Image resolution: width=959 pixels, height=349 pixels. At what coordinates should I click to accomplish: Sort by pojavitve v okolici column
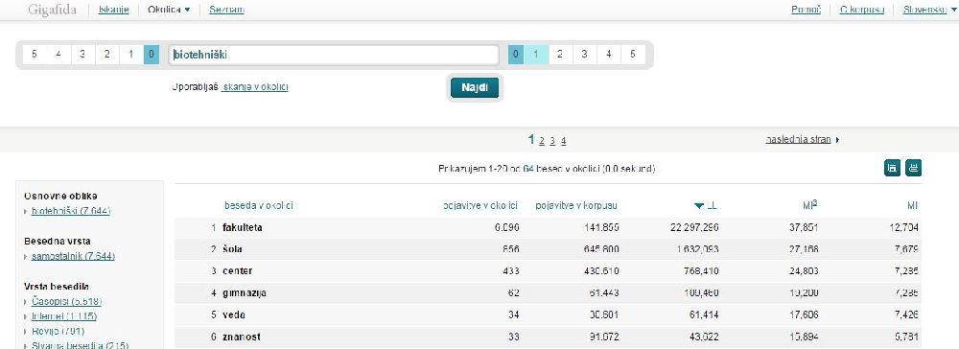tap(480, 206)
